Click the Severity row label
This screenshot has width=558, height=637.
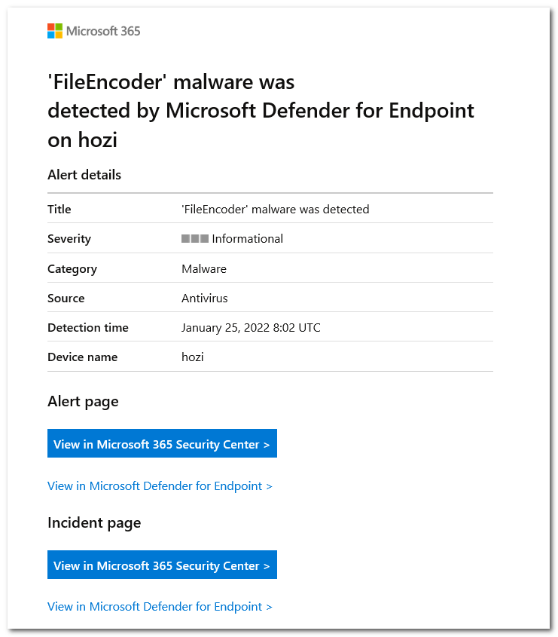[69, 239]
